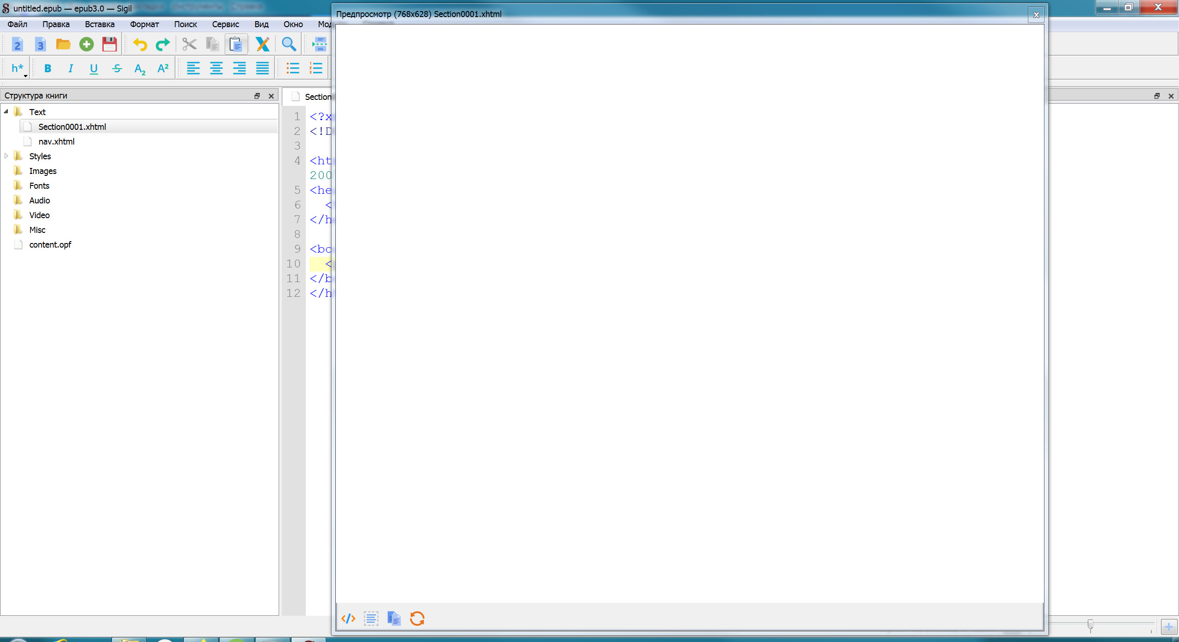
Task: Click the green Add Existing Files icon
Action: 86,44
